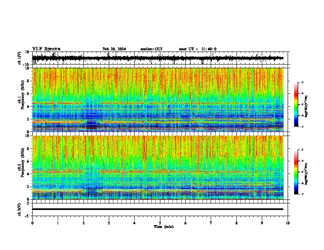324x250 pixels.
Task: Click the "Time (min)" axis label
Action: 164,227
